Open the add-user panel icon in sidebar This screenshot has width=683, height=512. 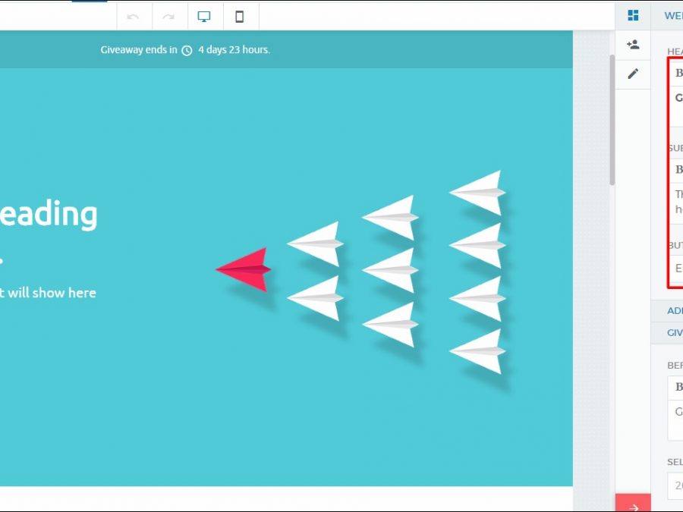tap(633, 45)
